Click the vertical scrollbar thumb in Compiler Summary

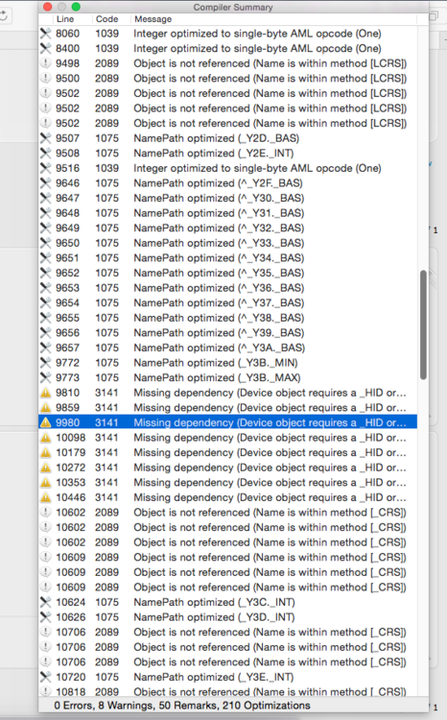[423, 324]
